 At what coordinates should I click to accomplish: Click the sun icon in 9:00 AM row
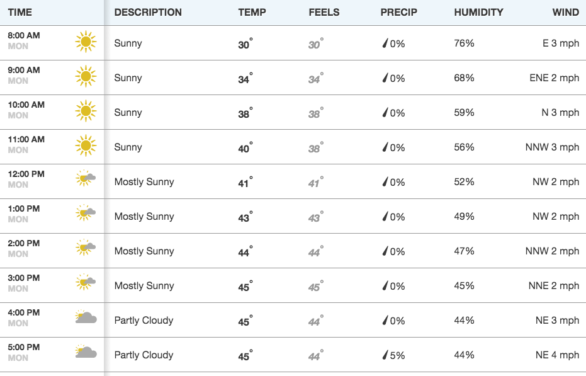(x=86, y=76)
